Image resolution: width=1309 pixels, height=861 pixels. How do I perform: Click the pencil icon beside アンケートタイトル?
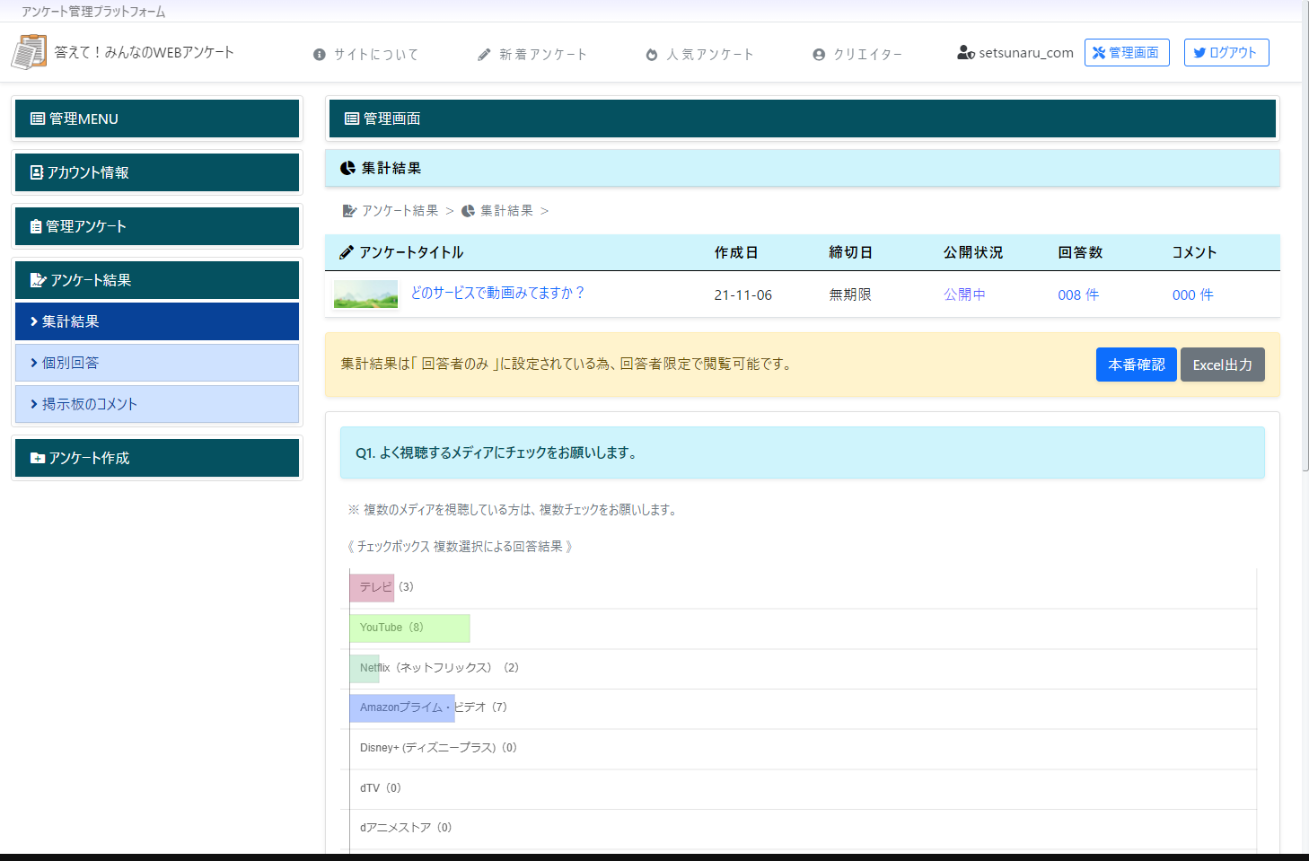[x=346, y=251]
